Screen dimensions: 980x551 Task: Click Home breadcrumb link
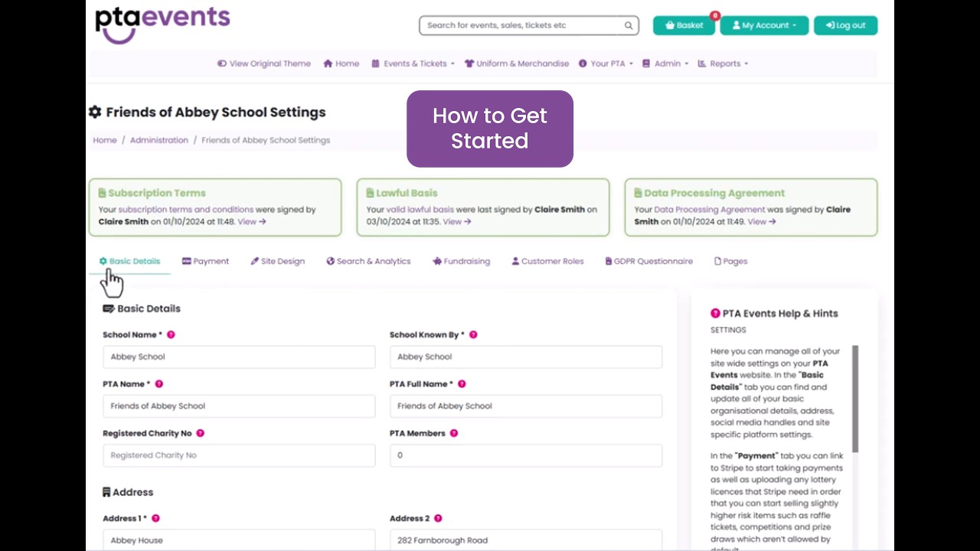(105, 140)
